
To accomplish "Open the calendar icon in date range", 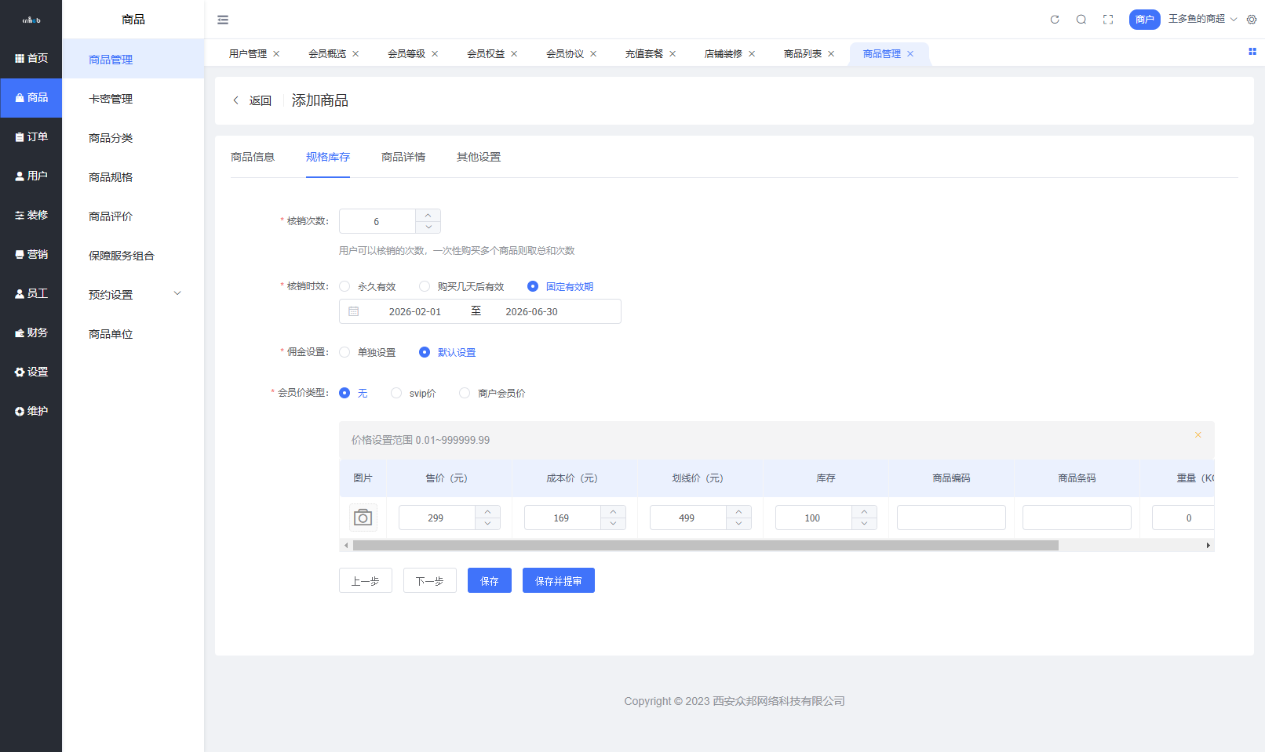I will 354,311.
